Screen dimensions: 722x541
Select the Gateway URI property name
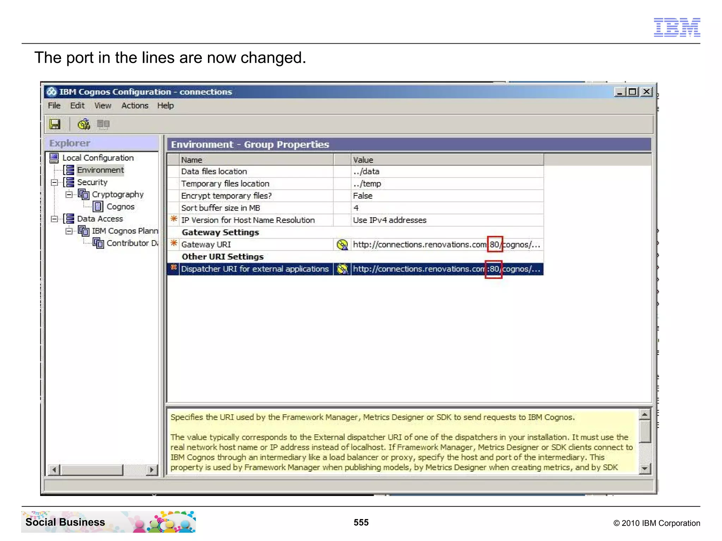tap(206, 244)
